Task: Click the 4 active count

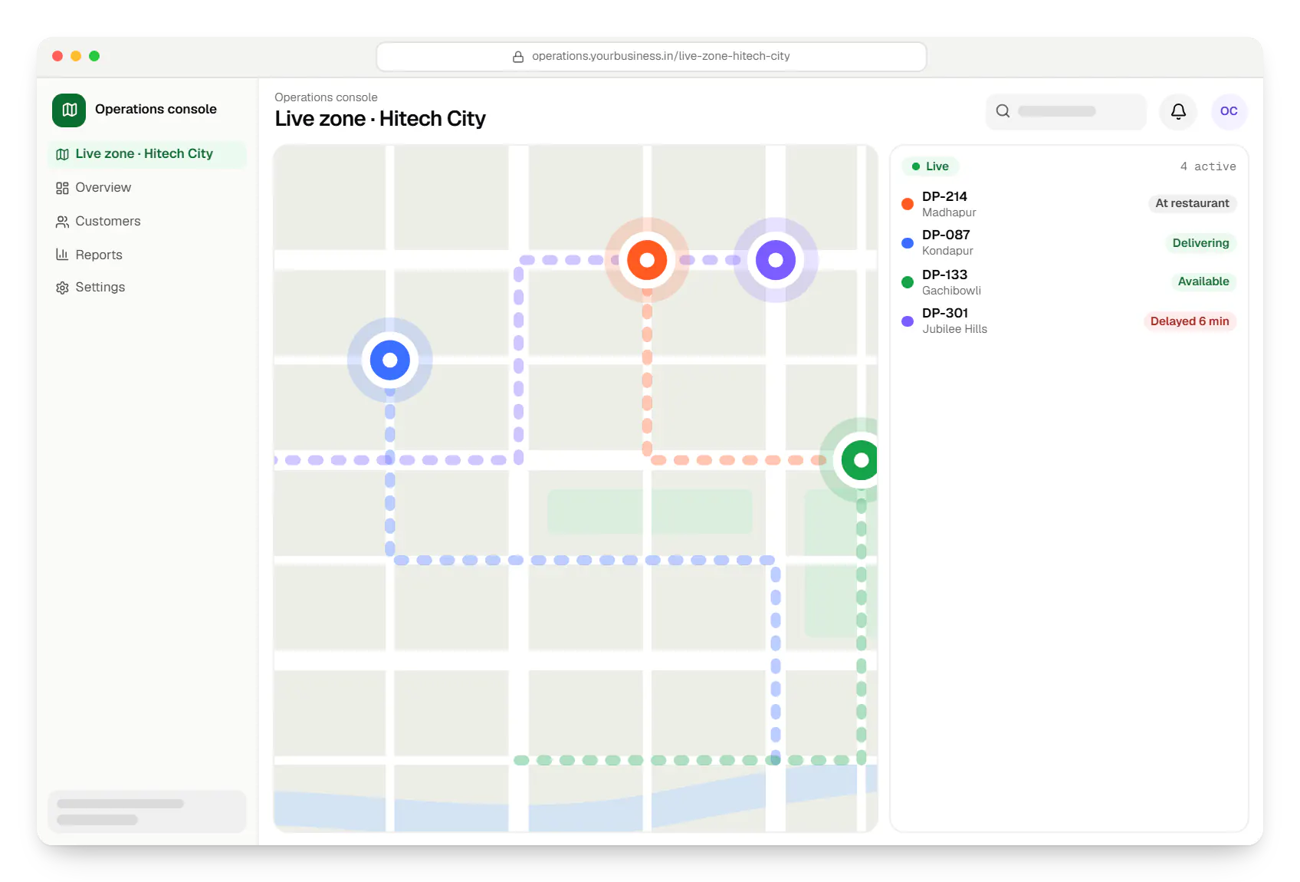Action: pyautogui.click(x=1208, y=166)
